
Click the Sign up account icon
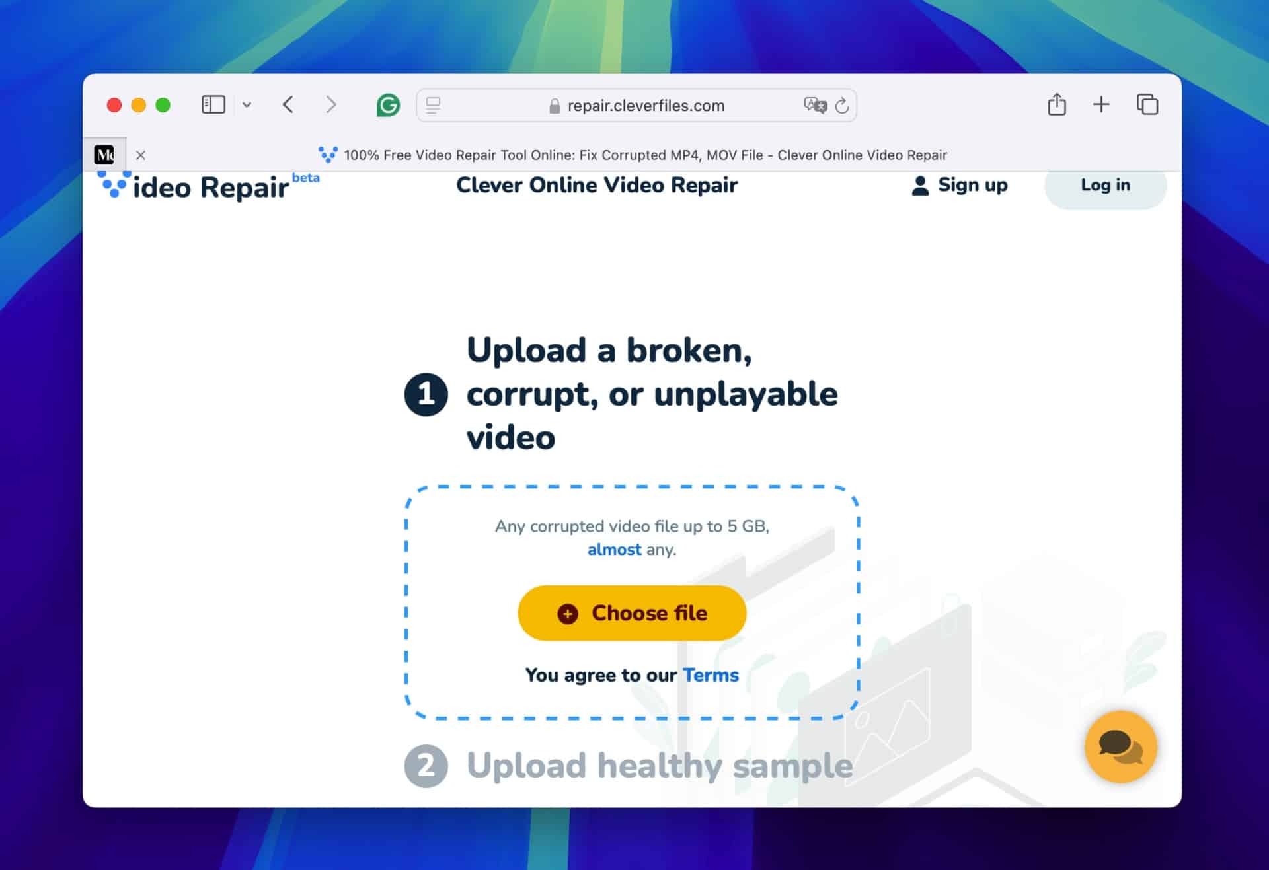921,185
